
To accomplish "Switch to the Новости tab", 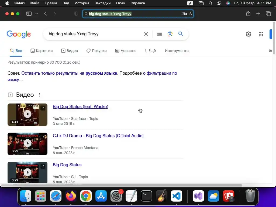I will click(125, 51).
